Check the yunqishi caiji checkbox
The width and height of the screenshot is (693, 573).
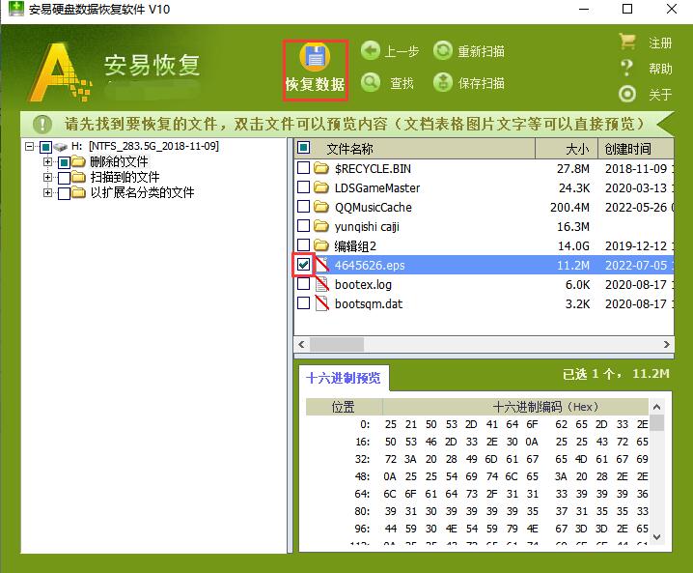[x=304, y=226]
